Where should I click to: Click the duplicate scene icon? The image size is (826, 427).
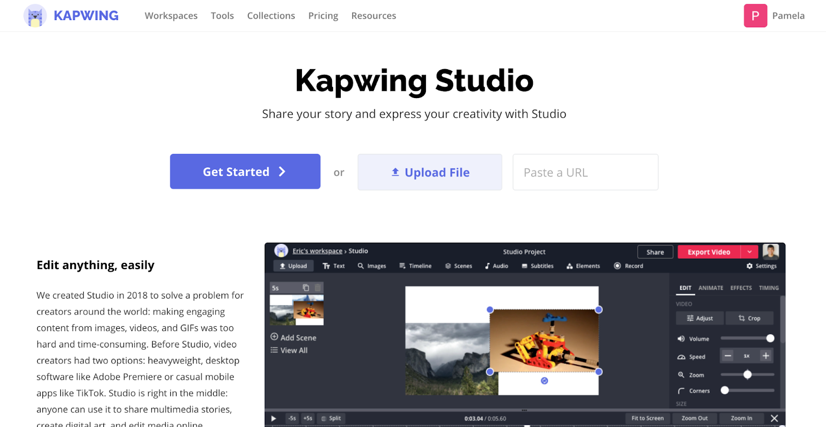pyautogui.click(x=306, y=288)
